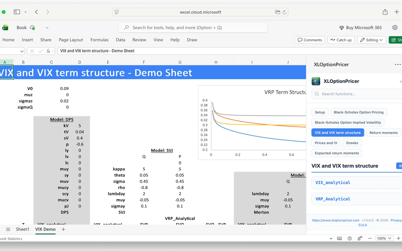Open the Insert ribbon tab

pyautogui.click(x=27, y=40)
